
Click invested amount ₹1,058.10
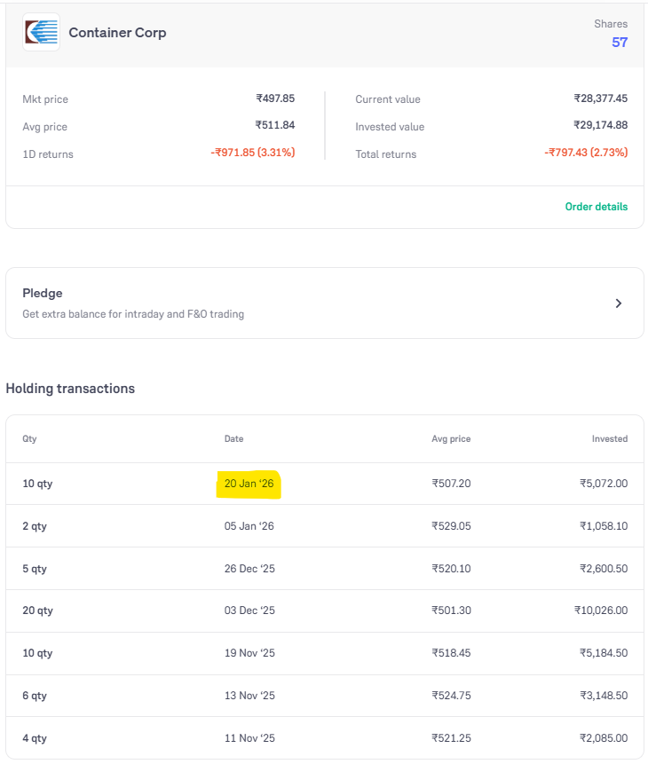click(603, 526)
